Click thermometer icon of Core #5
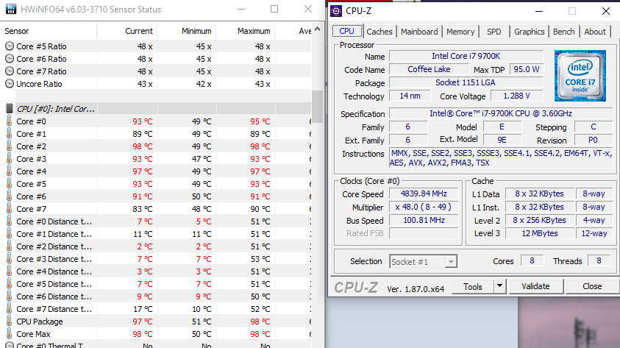Image resolution: width=620 pixels, height=348 pixels. [x=9, y=184]
